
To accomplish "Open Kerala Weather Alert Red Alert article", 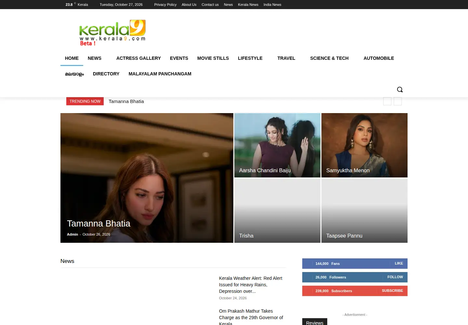I will click(x=251, y=285).
